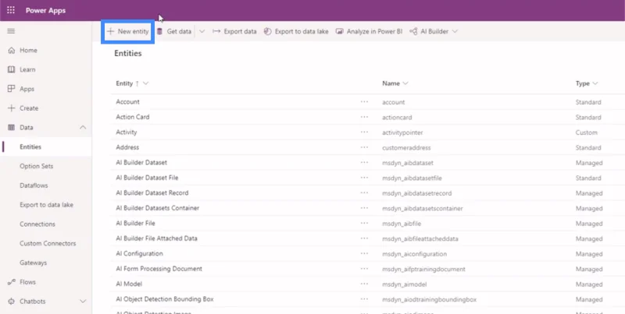Click the Home house icon
The height and width of the screenshot is (314, 625).
tap(12, 50)
